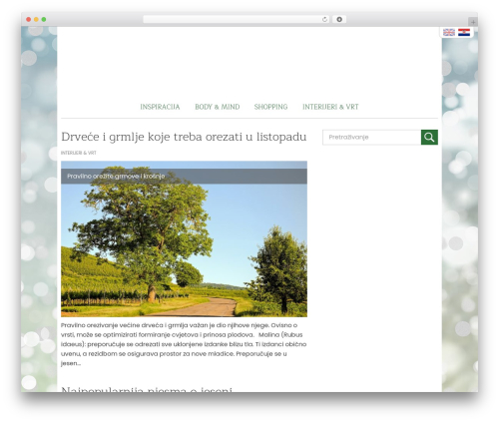The height and width of the screenshot is (422, 499).
Task: Open the SHOPPING menu item
Action: 270,107
